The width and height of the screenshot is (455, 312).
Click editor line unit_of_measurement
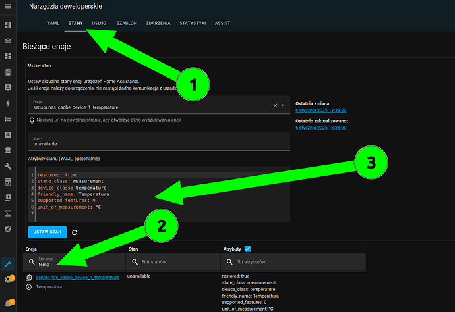tap(69, 207)
